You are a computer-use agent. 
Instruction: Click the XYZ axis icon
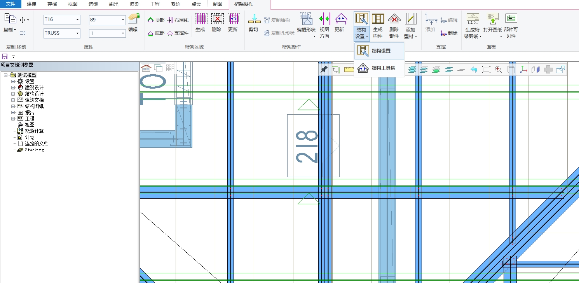[x=523, y=70]
